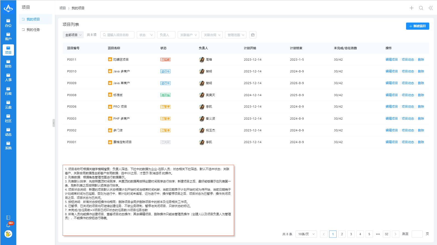Screen dimensions: 437x245
Task: Click the 待开始 status tag in P0008
Action: 165,95
